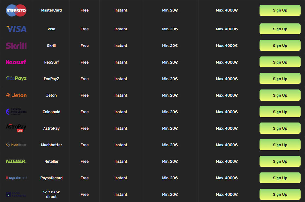This screenshot has width=305, height=202.
Task: Click the Maestro MasterCard logo
Action: pyautogui.click(x=16, y=10)
